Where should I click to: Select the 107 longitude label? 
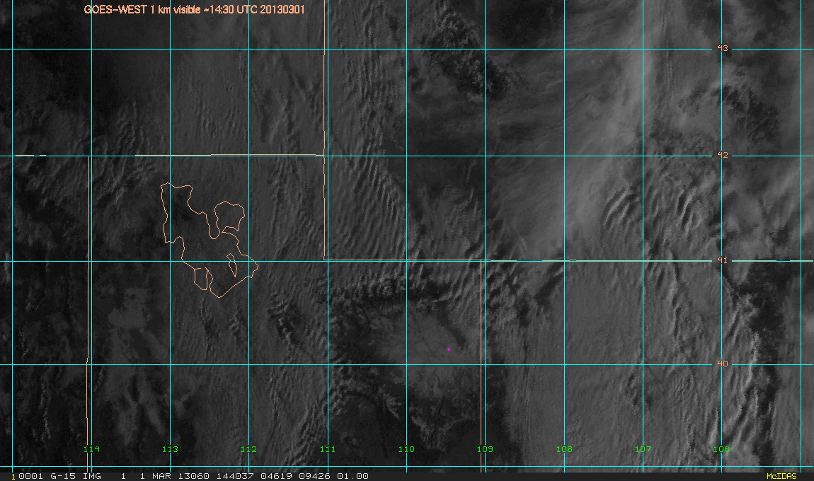pos(643,449)
